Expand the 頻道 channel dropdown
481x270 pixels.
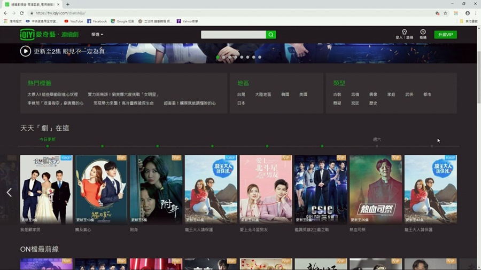(97, 35)
